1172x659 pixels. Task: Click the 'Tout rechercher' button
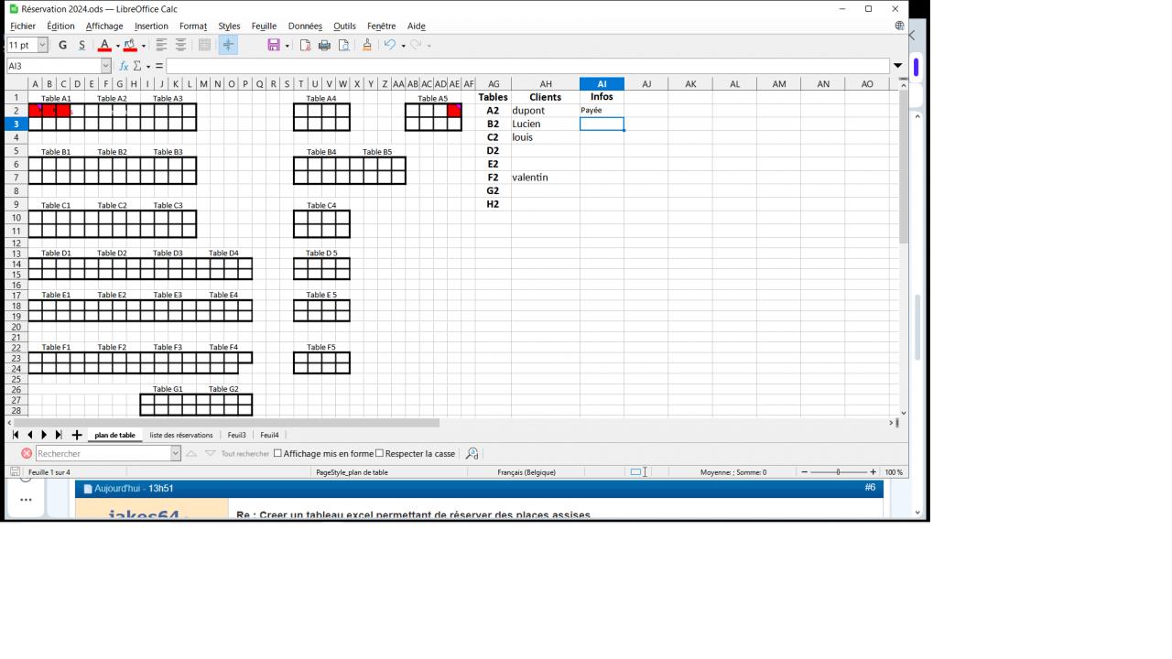[245, 453]
